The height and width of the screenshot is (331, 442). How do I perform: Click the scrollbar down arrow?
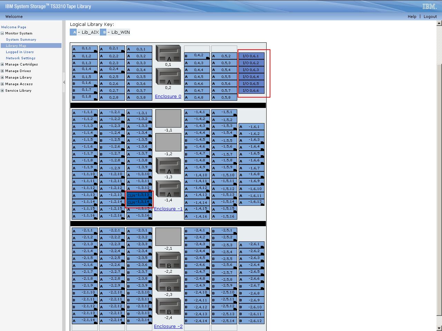pyautogui.click(x=439, y=328)
